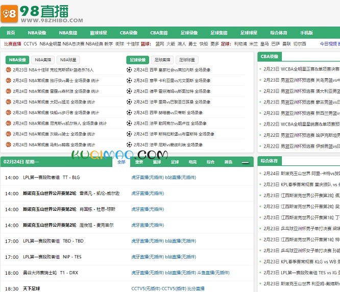
Task: Click the CCTV5 link in sub-navigation
Action: pos(30,44)
